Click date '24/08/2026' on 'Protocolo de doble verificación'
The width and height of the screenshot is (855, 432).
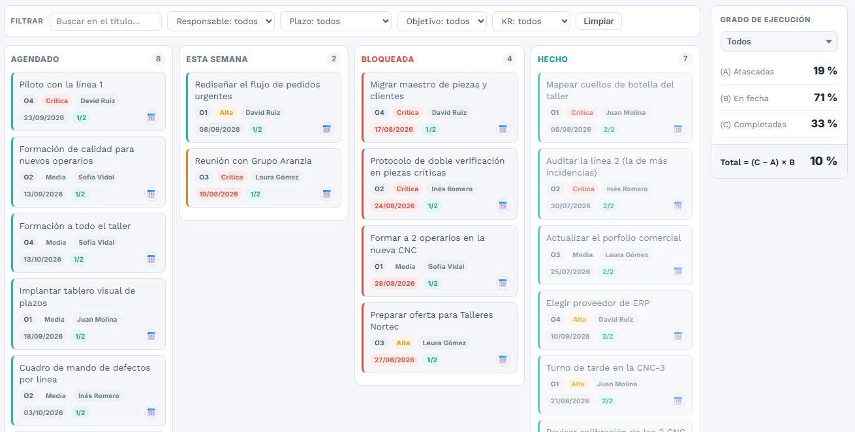(394, 206)
